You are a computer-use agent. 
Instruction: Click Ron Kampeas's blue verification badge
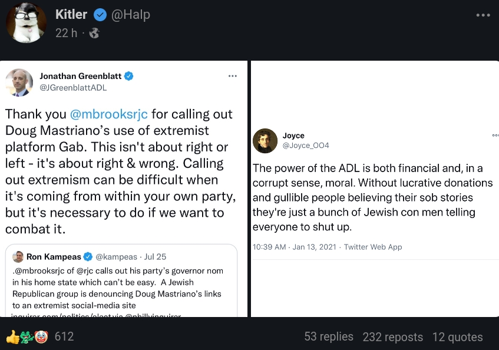coord(87,257)
